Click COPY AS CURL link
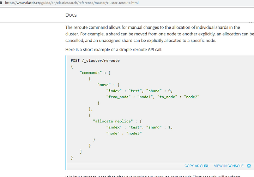Image resolution: width=254 pixels, height=177 pixels. click(196, 166)
